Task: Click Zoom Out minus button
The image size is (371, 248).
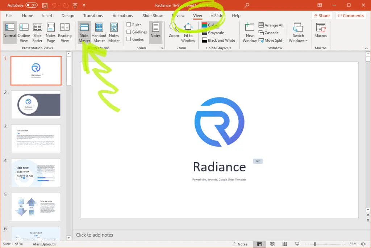Action: click(307, 244)
